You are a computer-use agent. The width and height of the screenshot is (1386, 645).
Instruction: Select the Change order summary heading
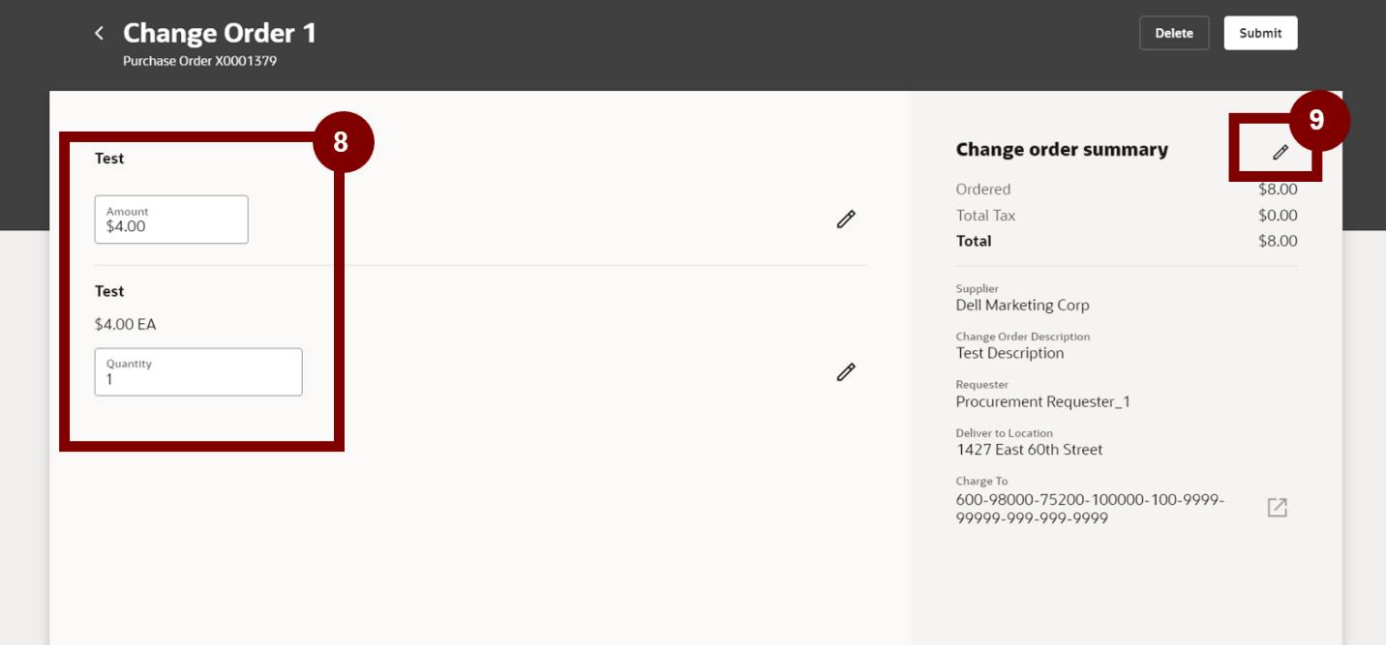pyautogui.click(x=1062, y=150)
